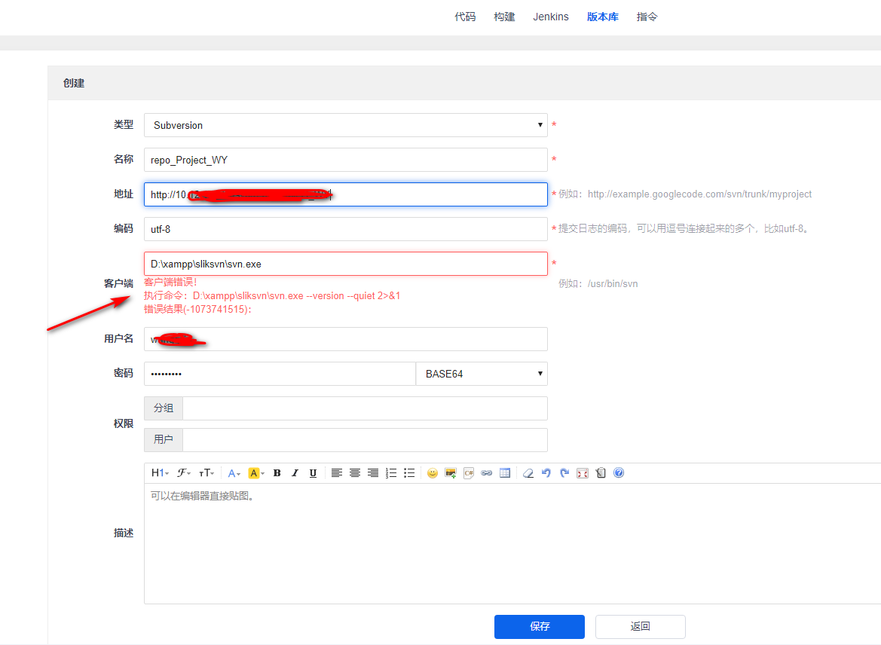Open the text highlight color picker
The image size is (881, 645).
point(256,473)
